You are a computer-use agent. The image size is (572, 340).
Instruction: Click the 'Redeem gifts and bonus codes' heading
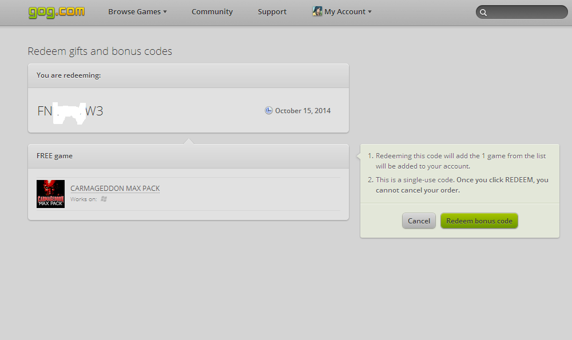pyautogui.click(x=100, y=51)
